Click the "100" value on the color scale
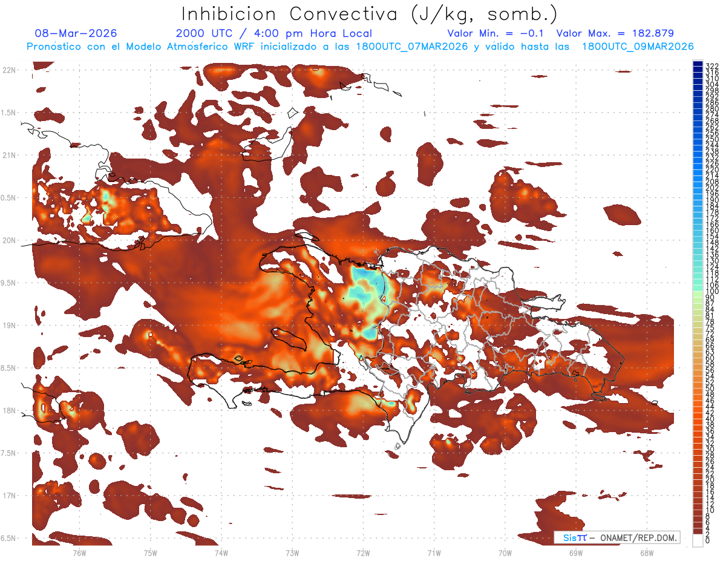This screenshot has width=726, height=561. pos(711,292)
